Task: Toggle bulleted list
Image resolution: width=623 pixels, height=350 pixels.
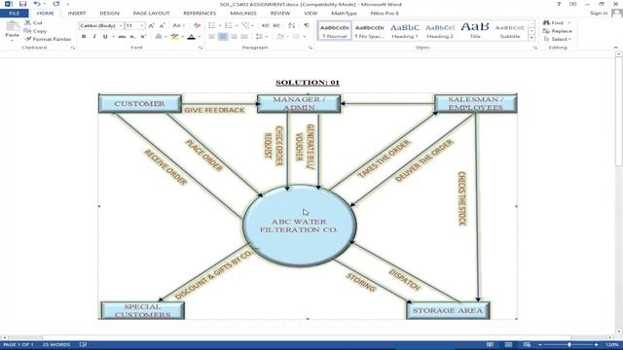Action: click(212, 25)
